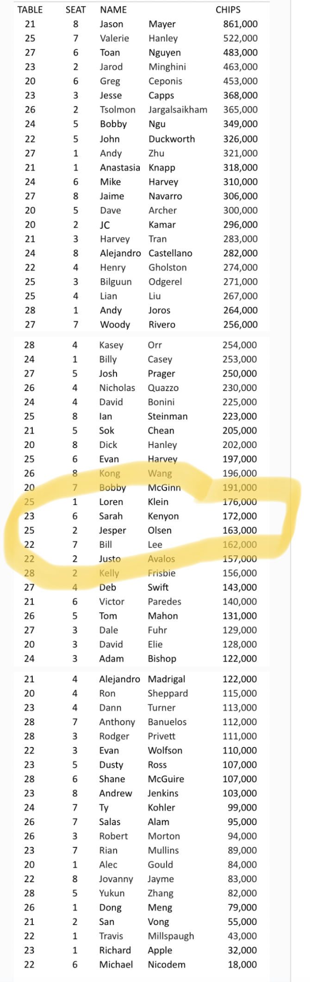Viewport: 310px width, 982px height.
Task: Select Loren Klein's 176,000 chip value
Action: [240, 502]
